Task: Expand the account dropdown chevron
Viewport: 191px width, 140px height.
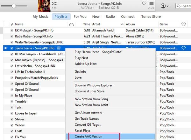Action: (x=168, y=6)
